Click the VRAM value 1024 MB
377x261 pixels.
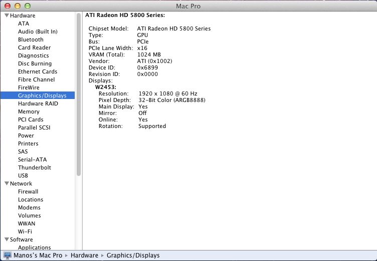point(149,54)
